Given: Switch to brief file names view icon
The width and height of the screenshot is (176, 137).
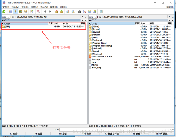Looking at the screenshot, I should click(x=10, y=11).
